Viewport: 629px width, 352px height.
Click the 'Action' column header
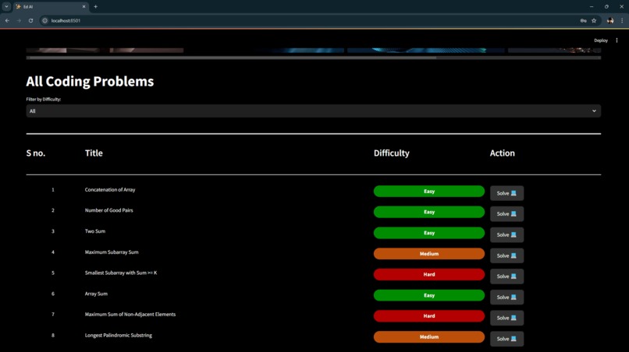point(503,153)
